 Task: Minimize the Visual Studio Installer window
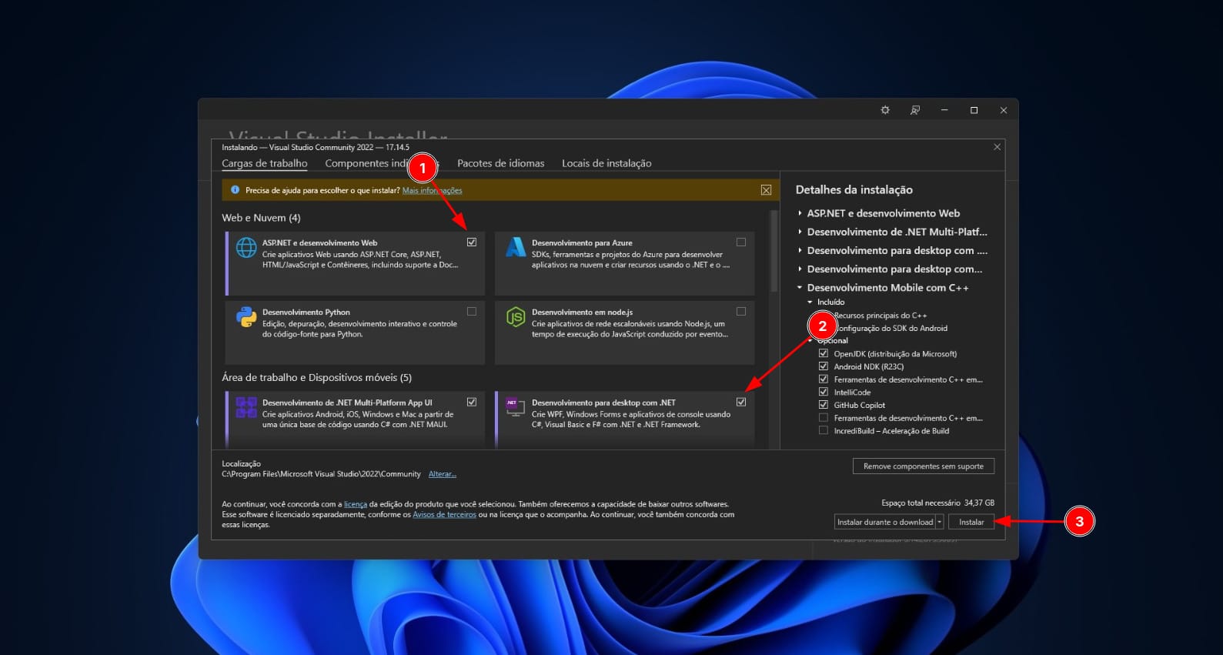click(x=944, y=110)
